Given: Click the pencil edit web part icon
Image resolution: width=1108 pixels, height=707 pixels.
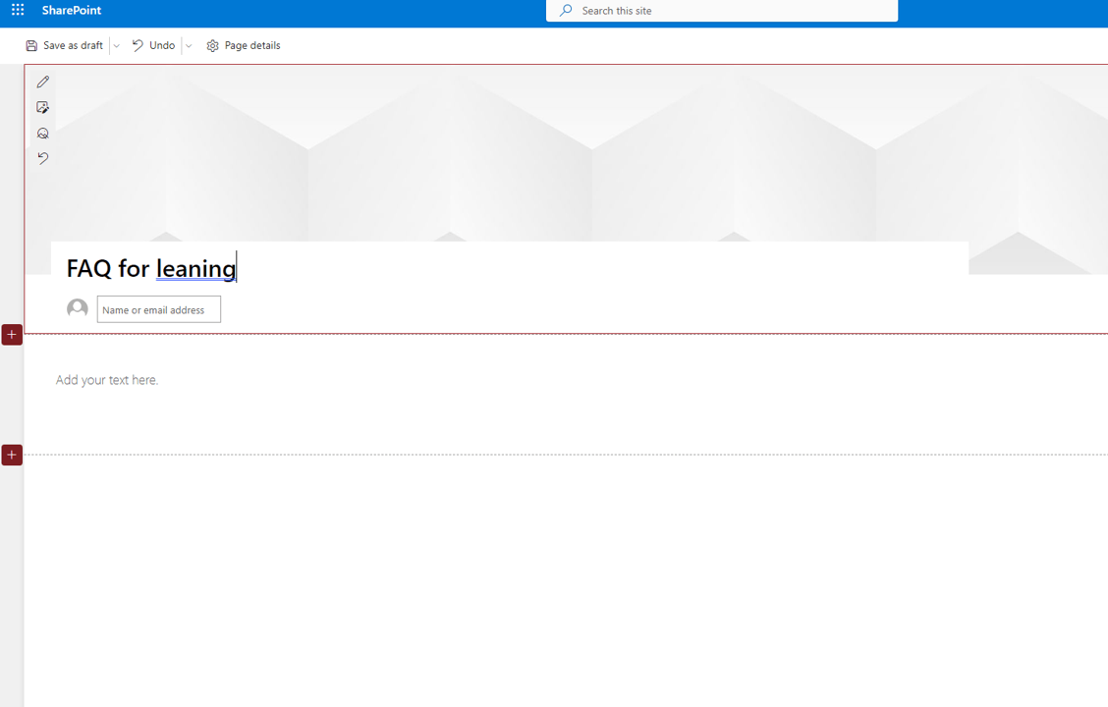Looking at the screenshot, I should click(x=43, y=82).
